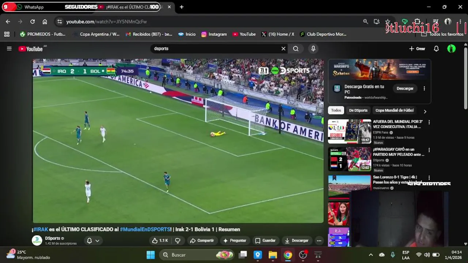Viewport: 468px width, 263px height.
Task: Select the Todos filter chip
Action: point(336,110)
